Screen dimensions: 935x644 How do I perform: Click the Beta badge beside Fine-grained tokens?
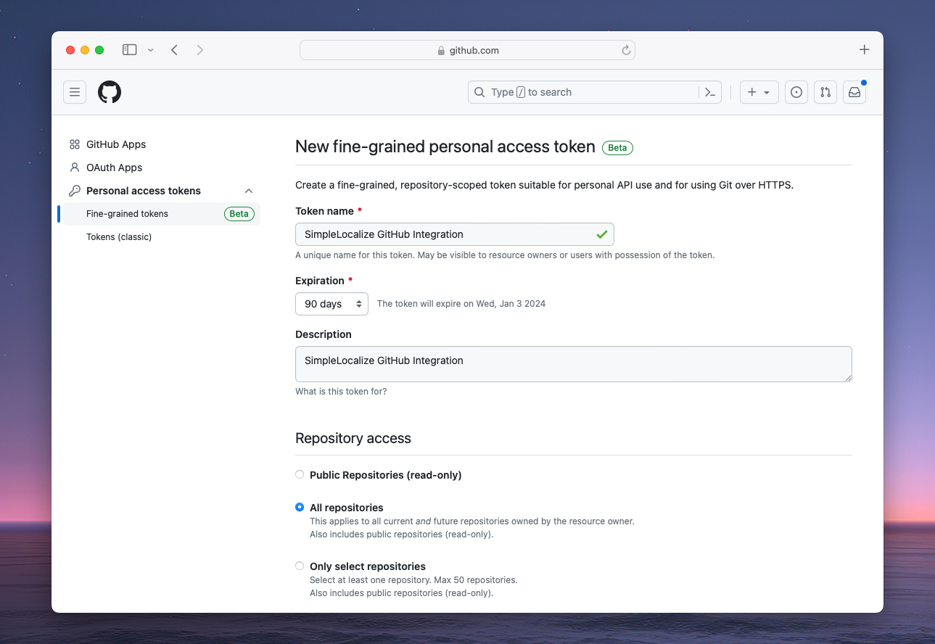[x=239, y=214]
